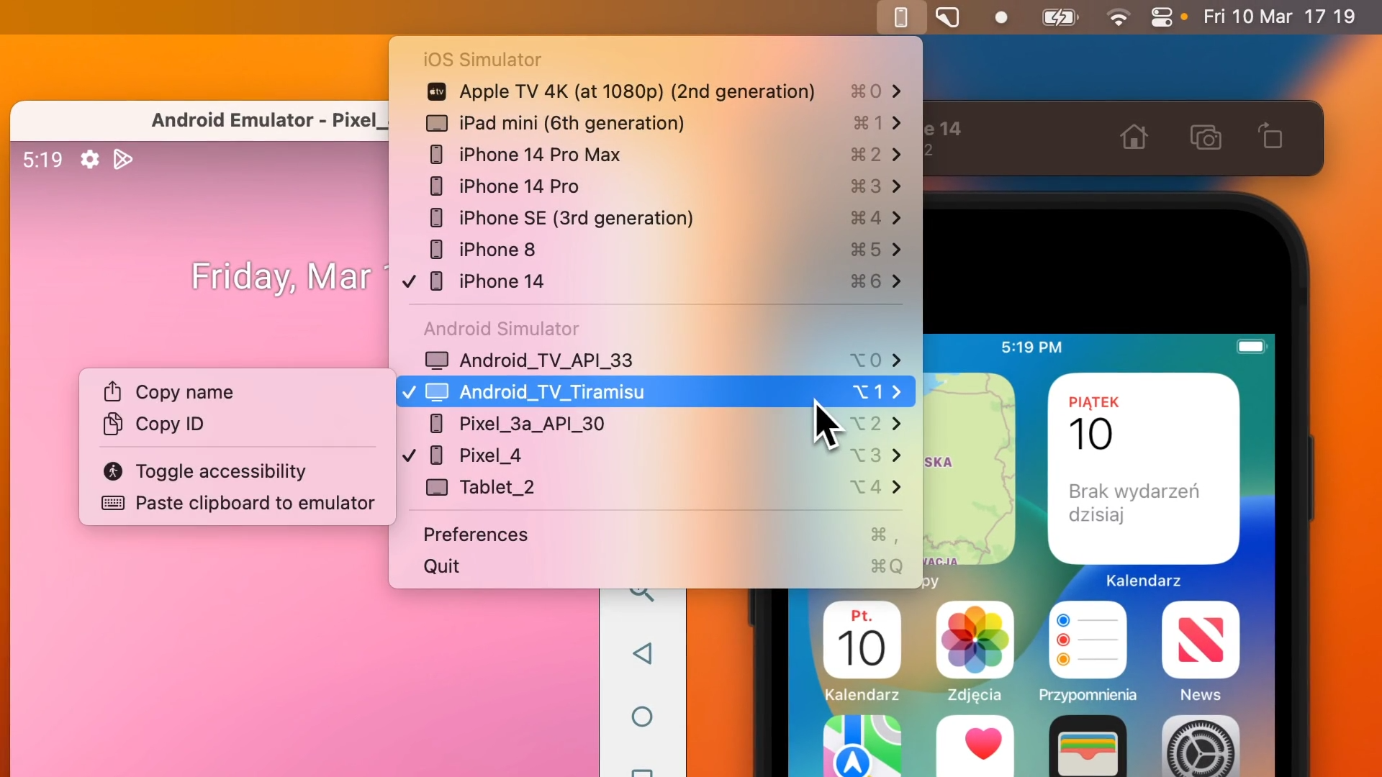Open the Zdjęcia photos app icon
The height and width of the screenshot is (777, 1382).
coord(975,640)
